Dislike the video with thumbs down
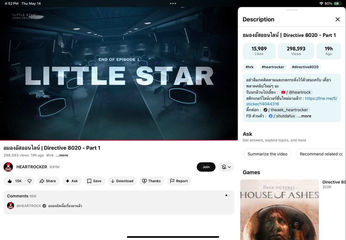The image size is (346, 240). click(29, 181)
